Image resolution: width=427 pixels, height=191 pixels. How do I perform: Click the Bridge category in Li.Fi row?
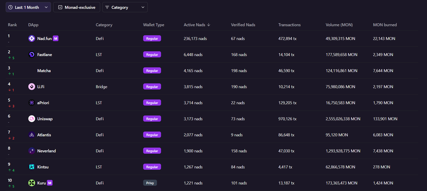click(101, 87)
